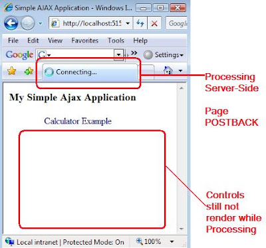Open the Help menu
The width and height of the screenshot is (266, 248).
140,41
